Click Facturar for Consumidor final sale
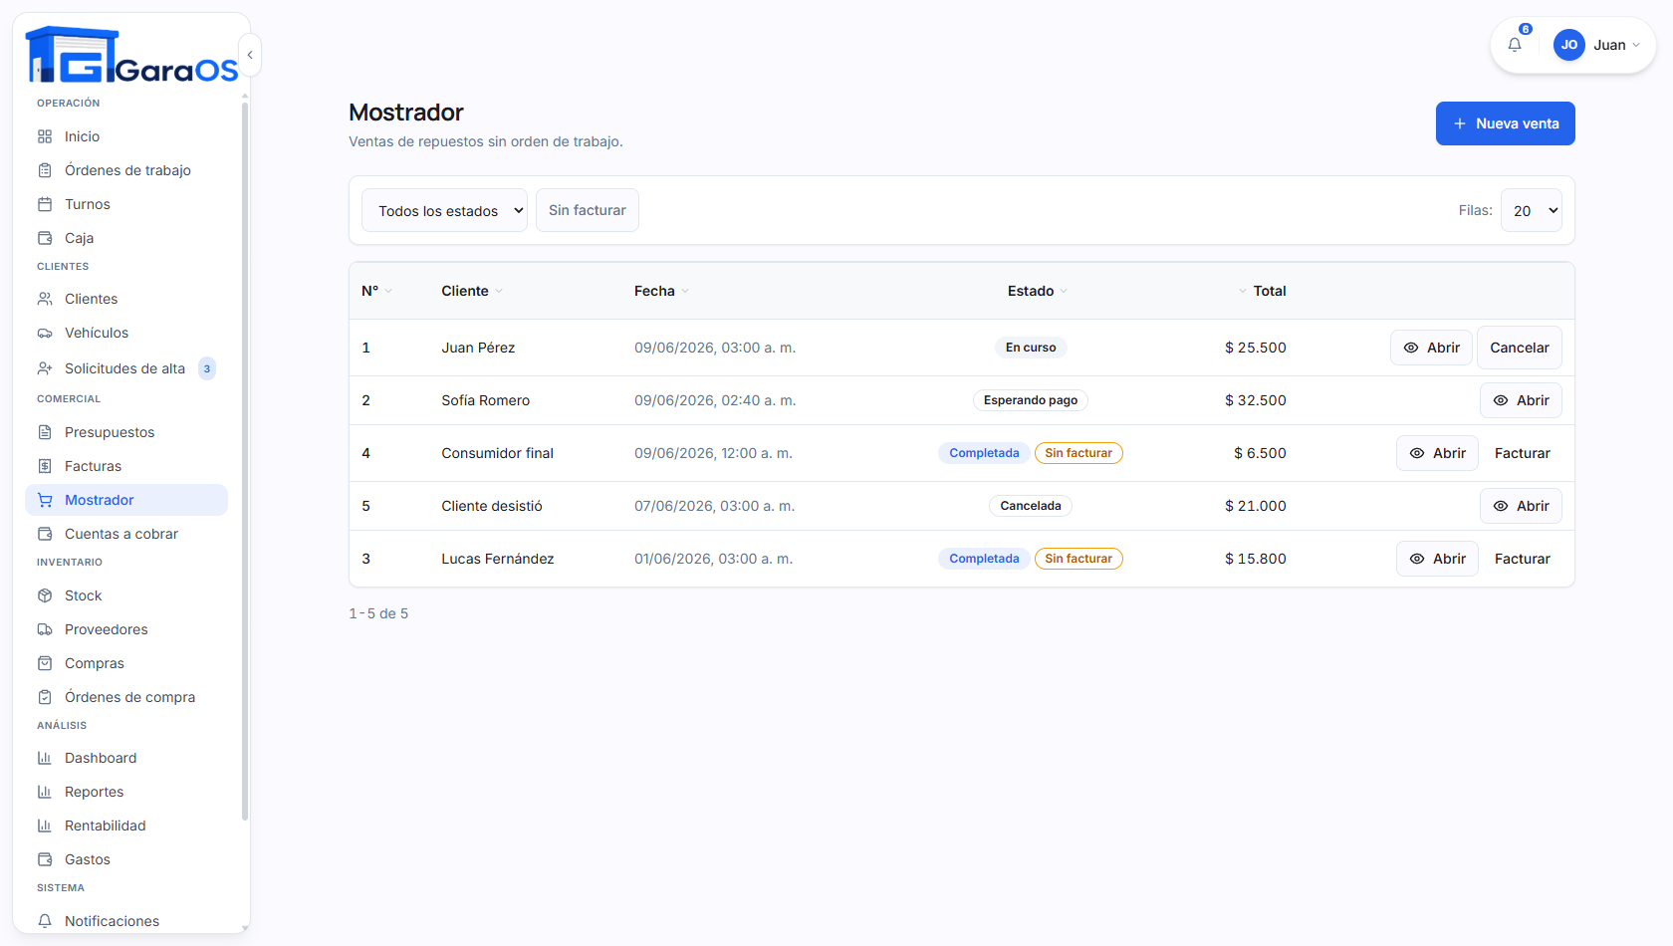1673x946 pixels. point(1523,453)
